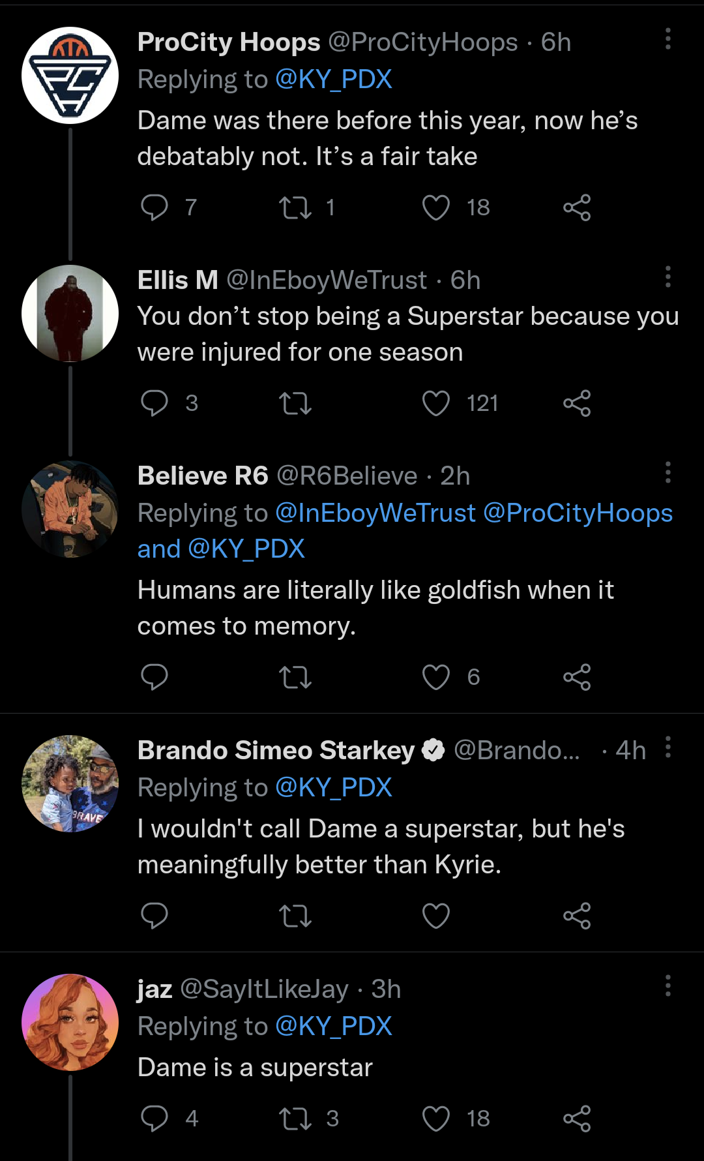Open the ProCity Hoops profile picture

point(70,76)
